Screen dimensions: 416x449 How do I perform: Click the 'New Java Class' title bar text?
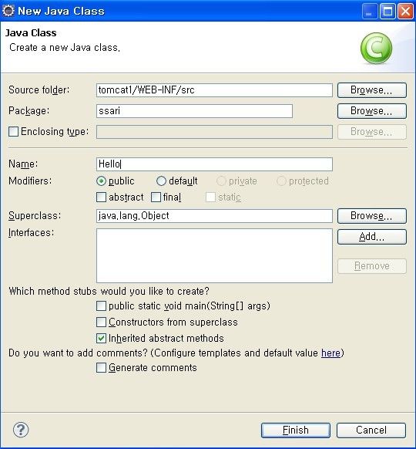point(61,11)
